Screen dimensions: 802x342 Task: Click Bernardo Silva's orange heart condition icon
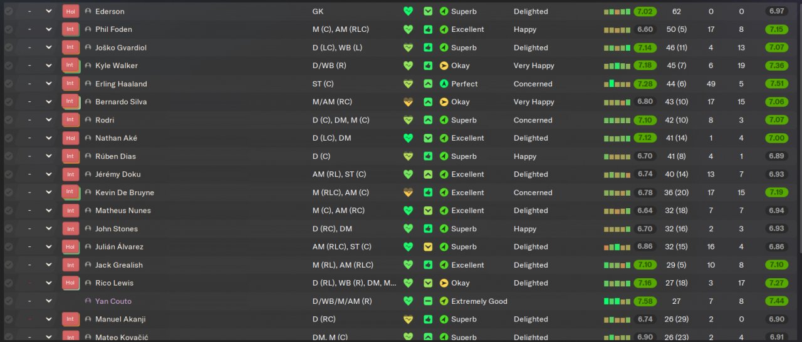pyautogui.click(x=409, y=102)
